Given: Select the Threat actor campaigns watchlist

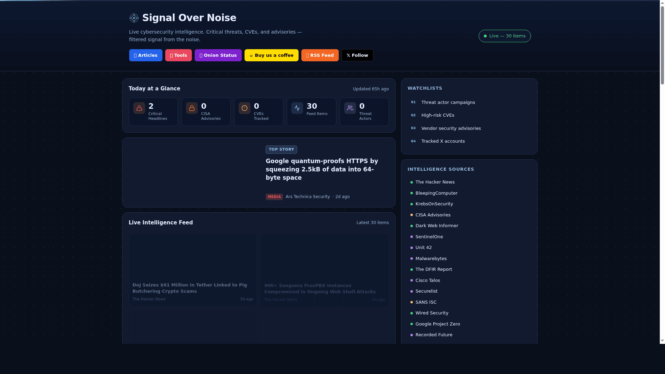Looking at the screenshot, I should click(x=448, y=102).
